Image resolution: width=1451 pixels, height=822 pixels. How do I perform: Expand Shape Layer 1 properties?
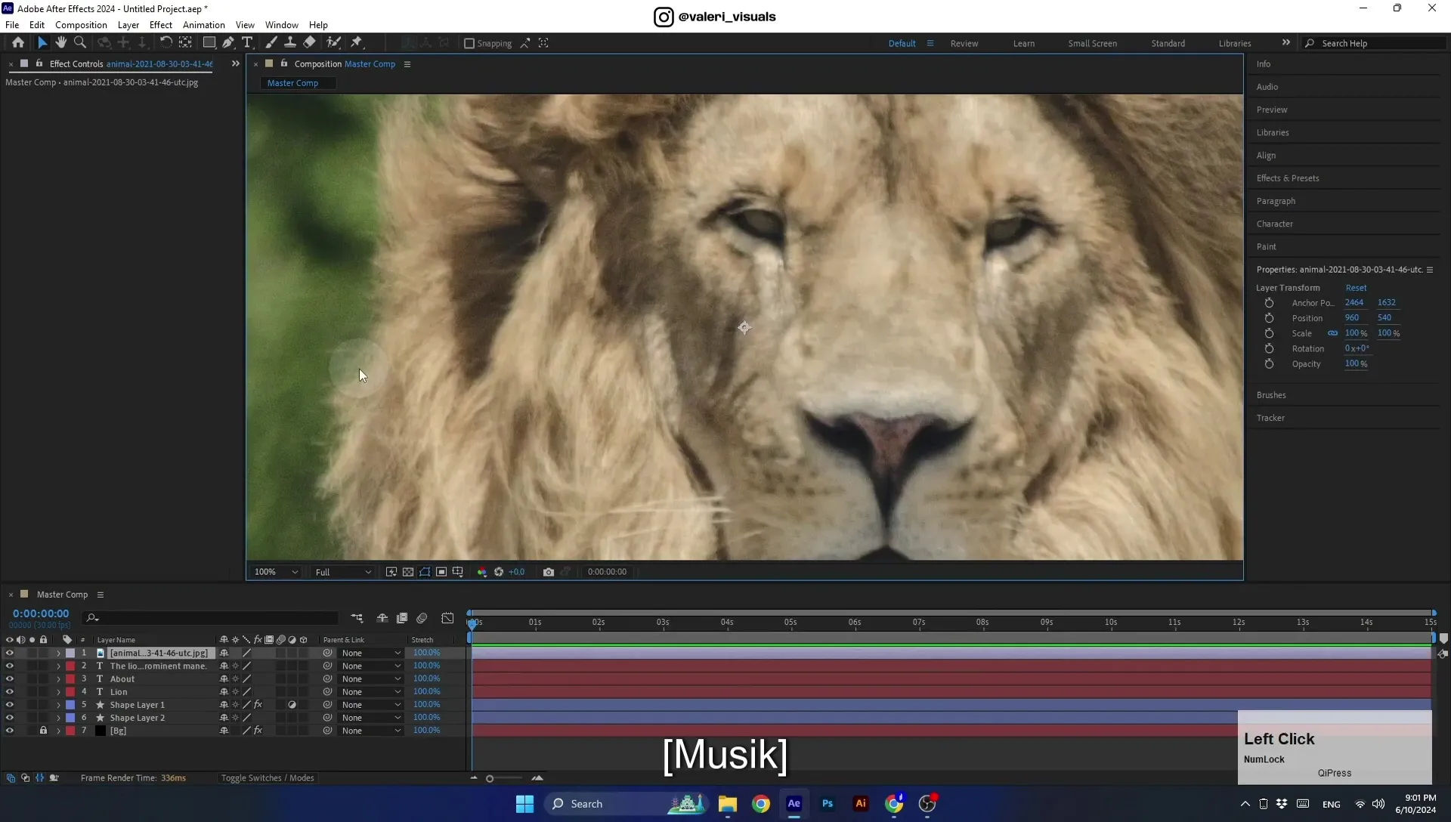tap(58, 705)
